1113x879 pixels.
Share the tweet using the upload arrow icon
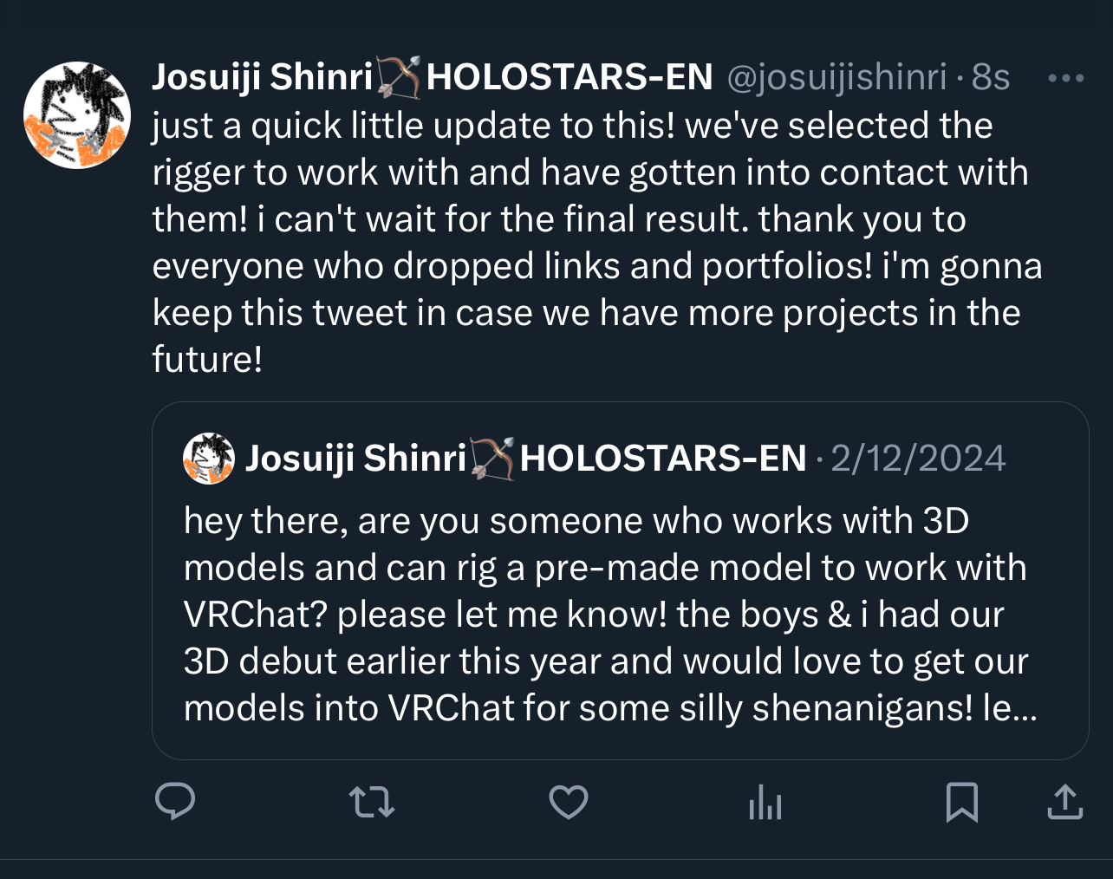(1065, 802)
